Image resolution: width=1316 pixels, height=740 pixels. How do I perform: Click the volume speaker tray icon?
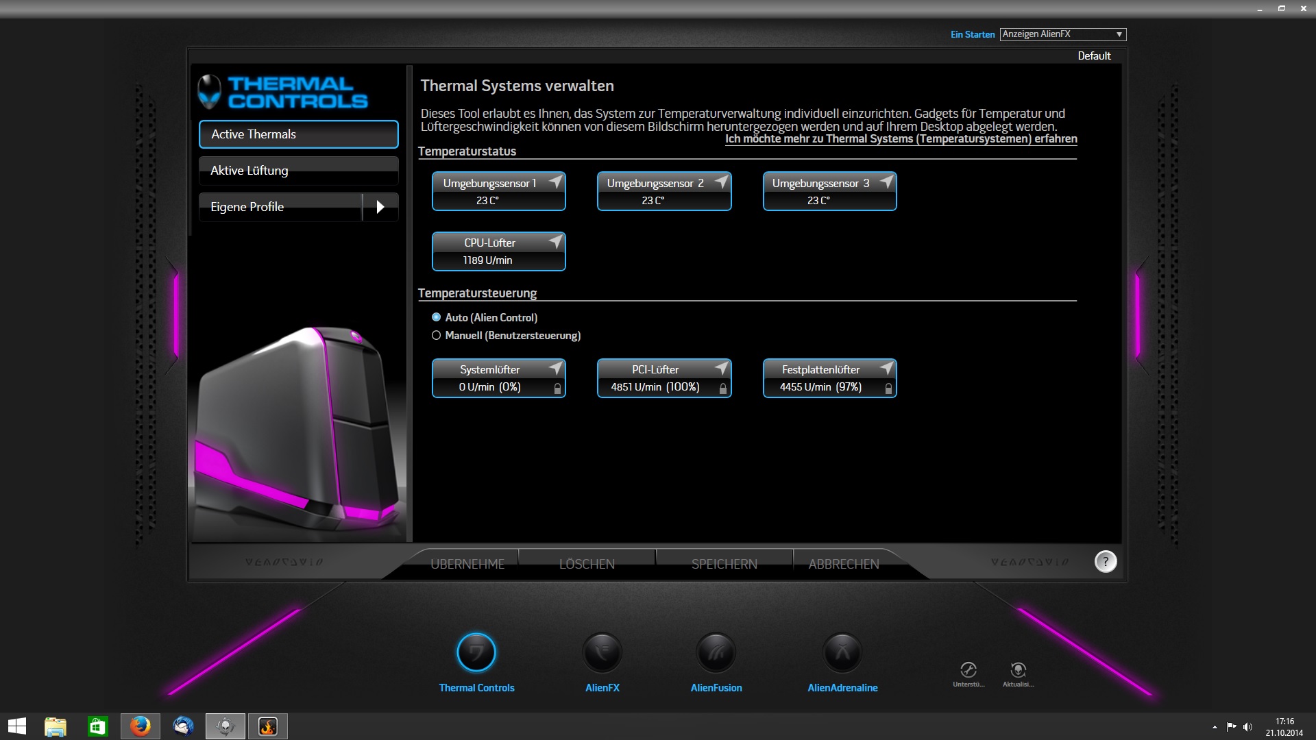pyautogui.click(x=1247, y=727)
